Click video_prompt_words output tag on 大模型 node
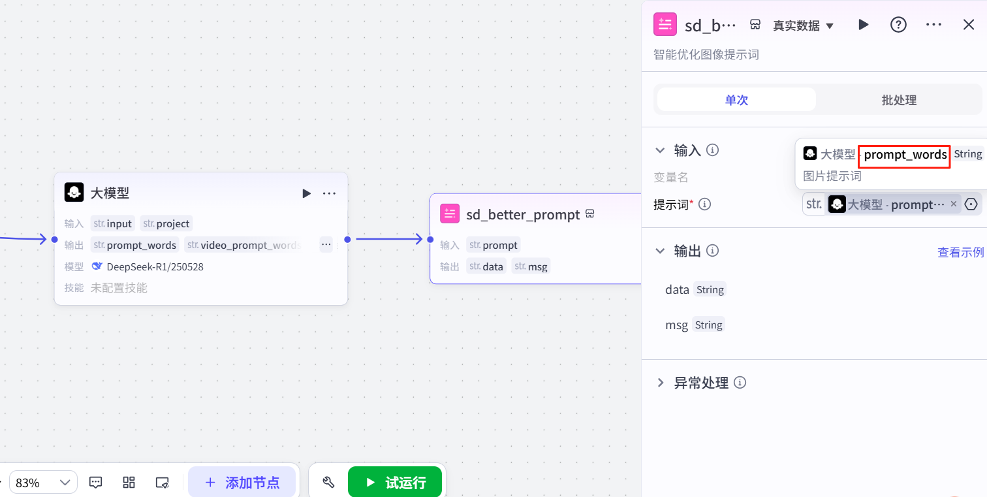The image size is (987, 497). pyautogui.click(x=244, y=245)
